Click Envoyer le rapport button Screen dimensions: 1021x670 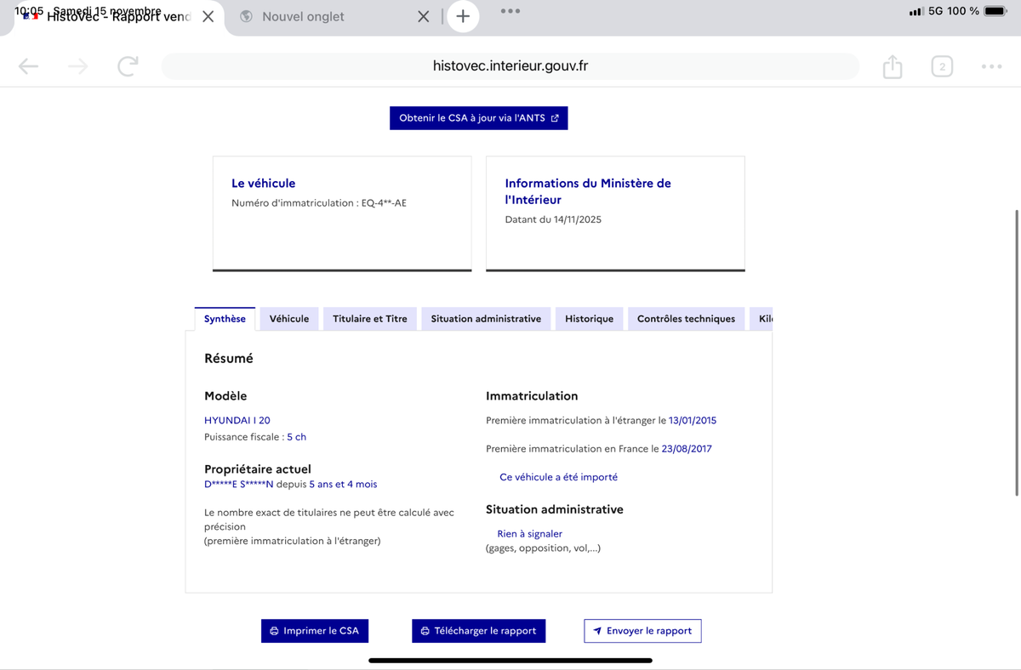642,631
